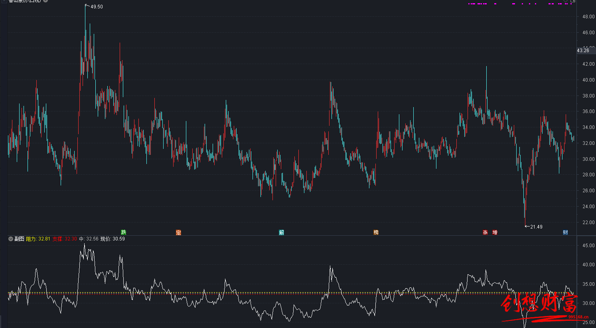
Task: Click the blue 财 event marker
Action: pyautogui.click(x=565, y=232)
